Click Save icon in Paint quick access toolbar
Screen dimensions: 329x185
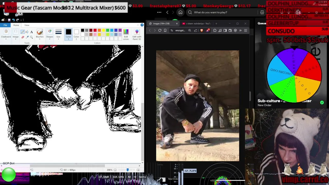(9, 20)
